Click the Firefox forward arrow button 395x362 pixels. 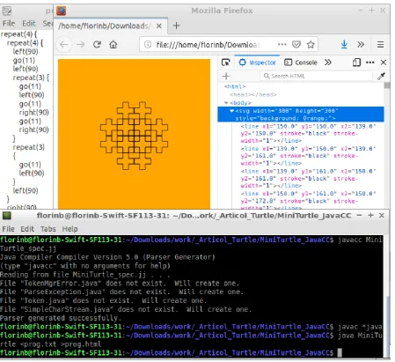[80, 45]
